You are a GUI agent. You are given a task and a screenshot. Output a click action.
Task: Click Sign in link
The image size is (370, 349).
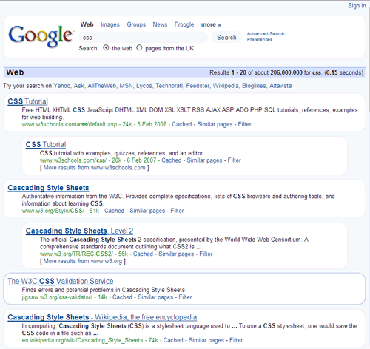click(357, 6)
